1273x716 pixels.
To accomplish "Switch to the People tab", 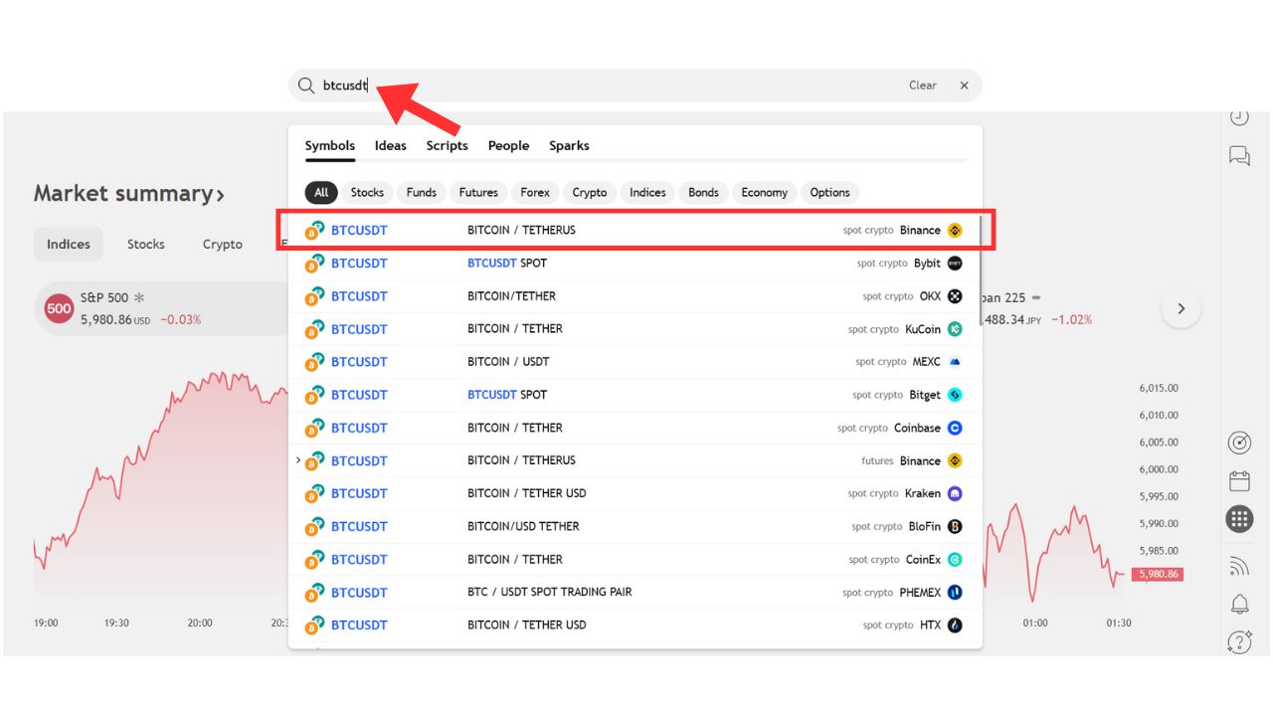I will click(x=508, y=145).
